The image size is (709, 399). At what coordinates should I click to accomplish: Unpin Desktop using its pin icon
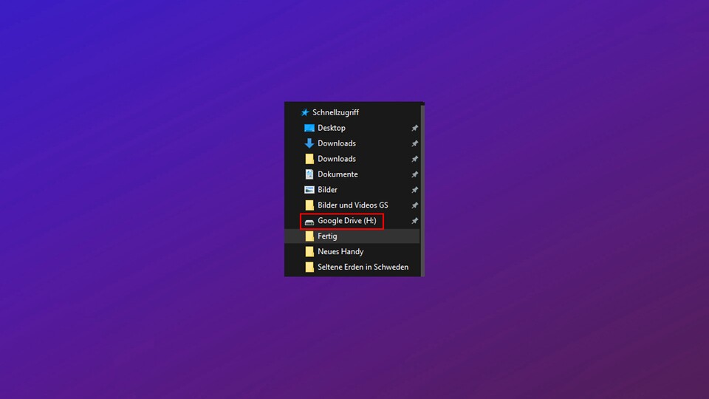coord(414,128)
